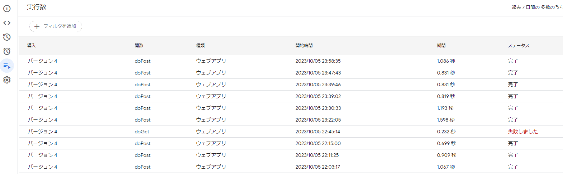Screen dimensions: 563x174
Task: Expand the failed doGet execution row
Action: (142, 132)
